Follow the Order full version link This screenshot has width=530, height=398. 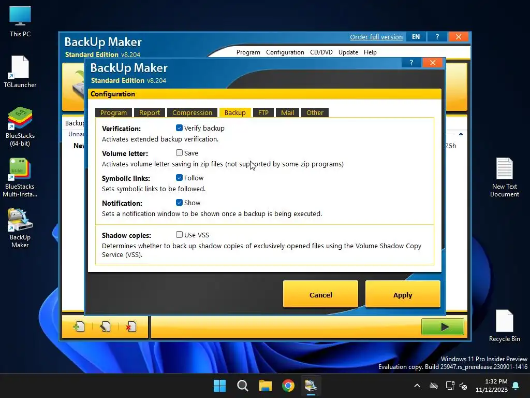[376, 37]
